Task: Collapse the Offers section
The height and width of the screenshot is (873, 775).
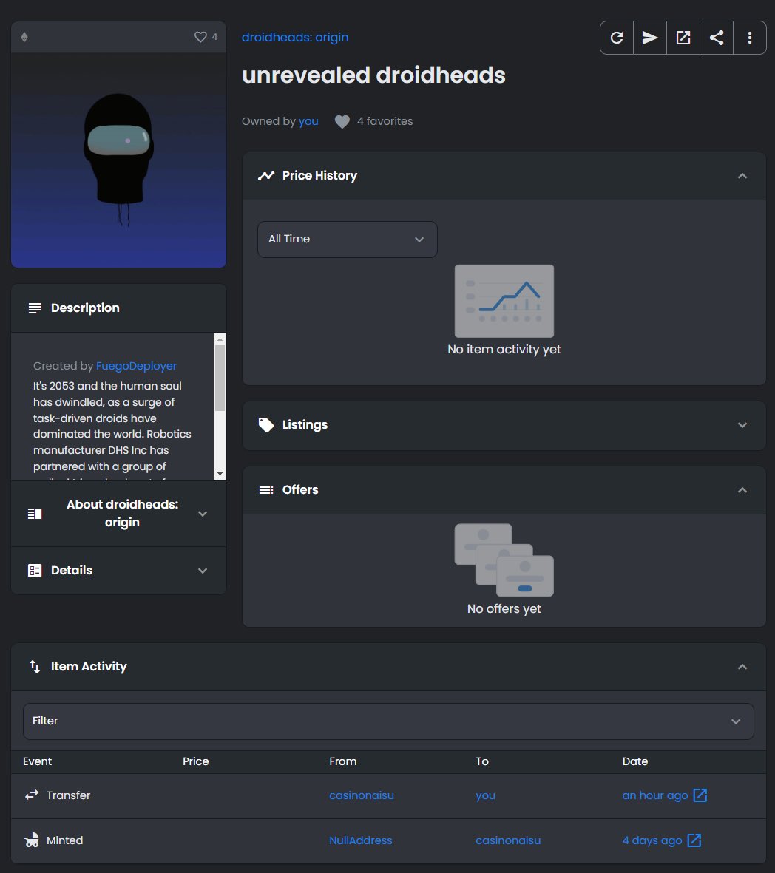Action: pyautogui.click(x=742, y=490)
